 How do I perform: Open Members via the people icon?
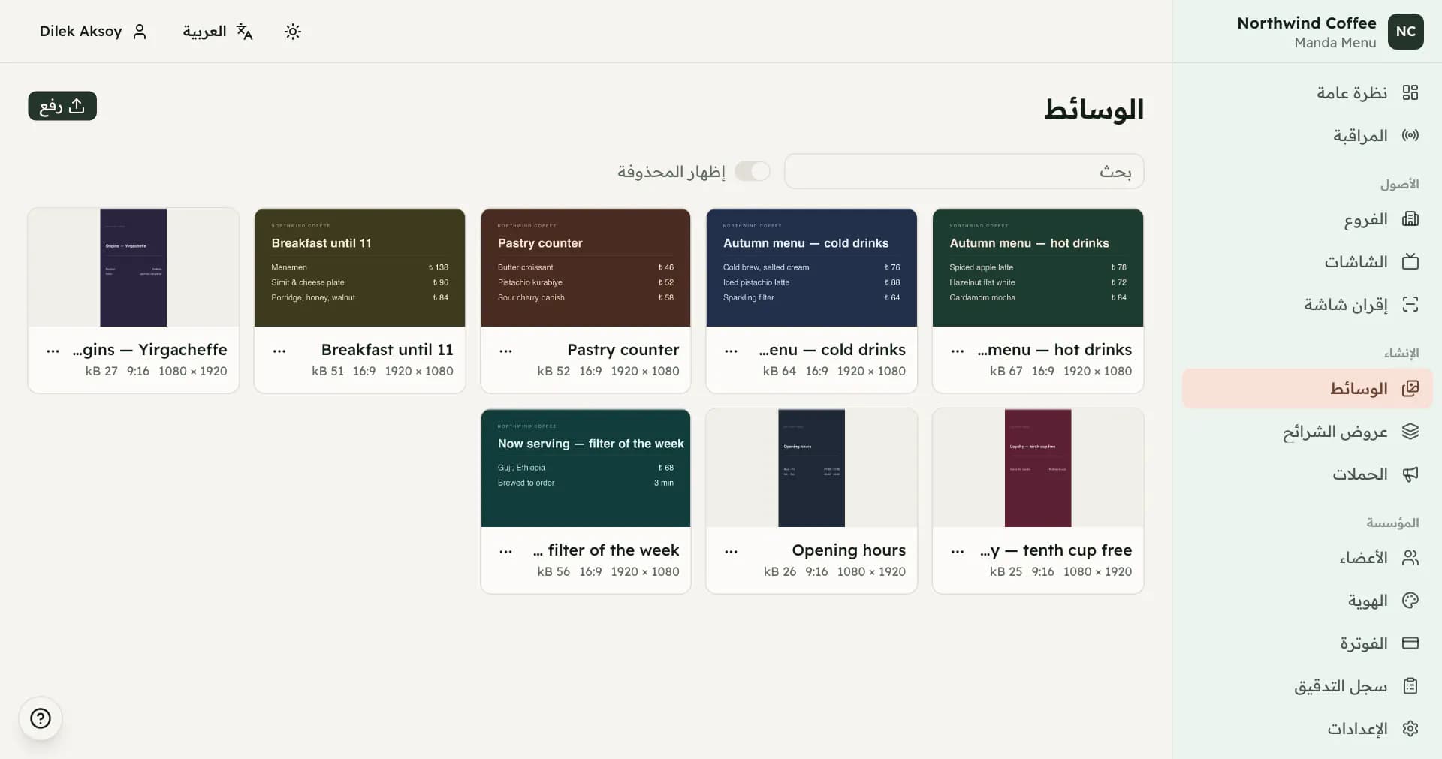pos(1410,558)
